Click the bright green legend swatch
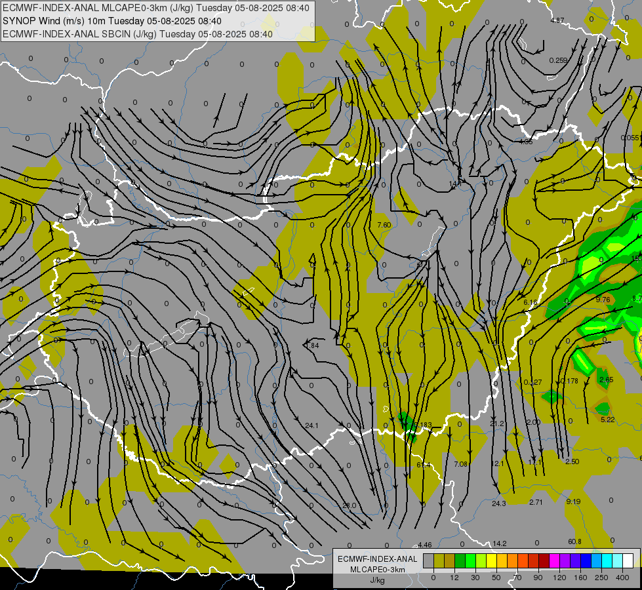The height and width of the screenshot is (590, 642). [470, 560]
